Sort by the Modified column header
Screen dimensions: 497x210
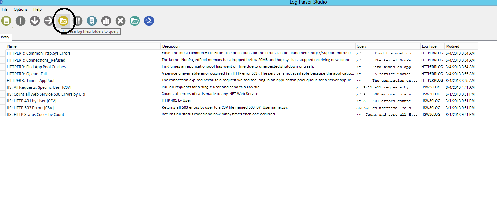[461, 46]
